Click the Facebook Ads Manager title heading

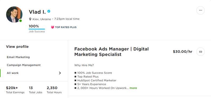pos(111,51)
